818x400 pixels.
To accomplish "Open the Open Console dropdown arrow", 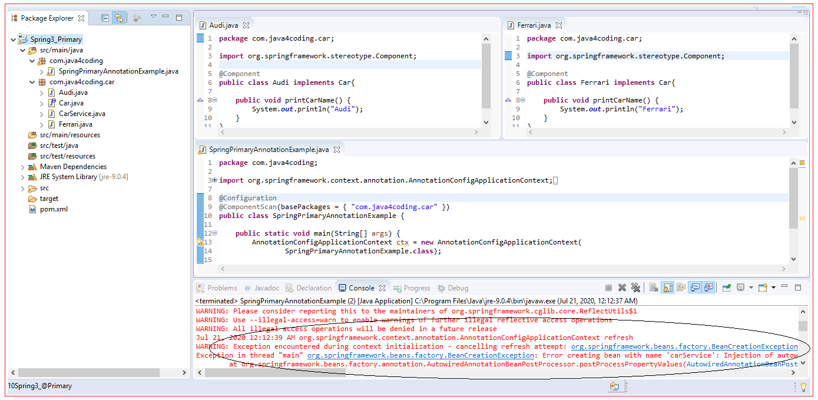I will tap(773, 287).
